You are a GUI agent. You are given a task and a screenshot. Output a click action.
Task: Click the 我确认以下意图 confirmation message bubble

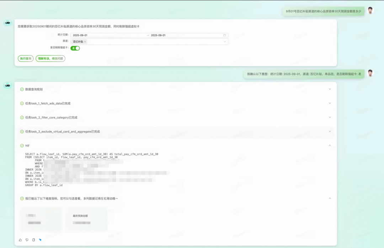point(304,74)
